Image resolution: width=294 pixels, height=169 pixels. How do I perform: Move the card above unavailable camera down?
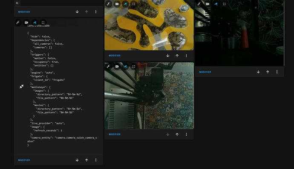coord(77,12)
